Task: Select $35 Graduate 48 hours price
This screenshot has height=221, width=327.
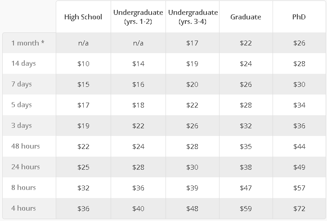Action: click(246, 146)
